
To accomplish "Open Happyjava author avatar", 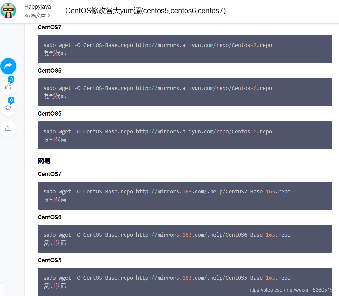I will point(8,11).
